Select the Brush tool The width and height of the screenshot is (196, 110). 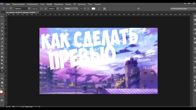coord(2,42)
